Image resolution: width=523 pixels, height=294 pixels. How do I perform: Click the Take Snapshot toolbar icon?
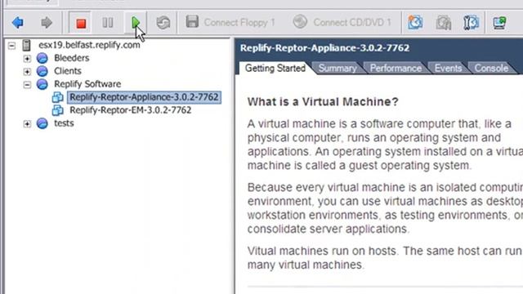tap(415, 22)
